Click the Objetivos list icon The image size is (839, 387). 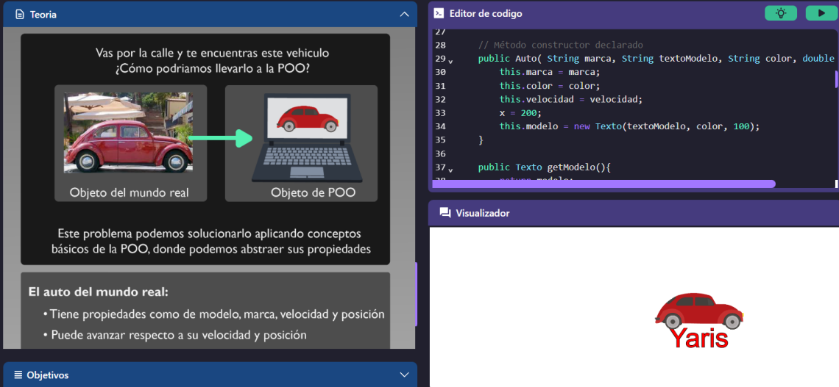point(18,375)
